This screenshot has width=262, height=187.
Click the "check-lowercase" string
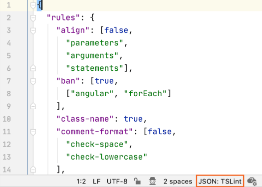[107, 157]
